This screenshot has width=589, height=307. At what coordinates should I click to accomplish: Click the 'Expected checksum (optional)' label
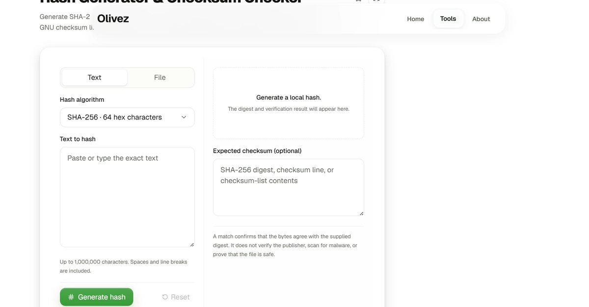(x=257, y=151)
